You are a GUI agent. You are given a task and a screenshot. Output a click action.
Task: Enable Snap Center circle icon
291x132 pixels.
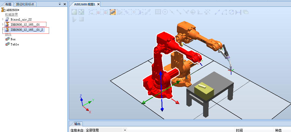coord(165,12)
